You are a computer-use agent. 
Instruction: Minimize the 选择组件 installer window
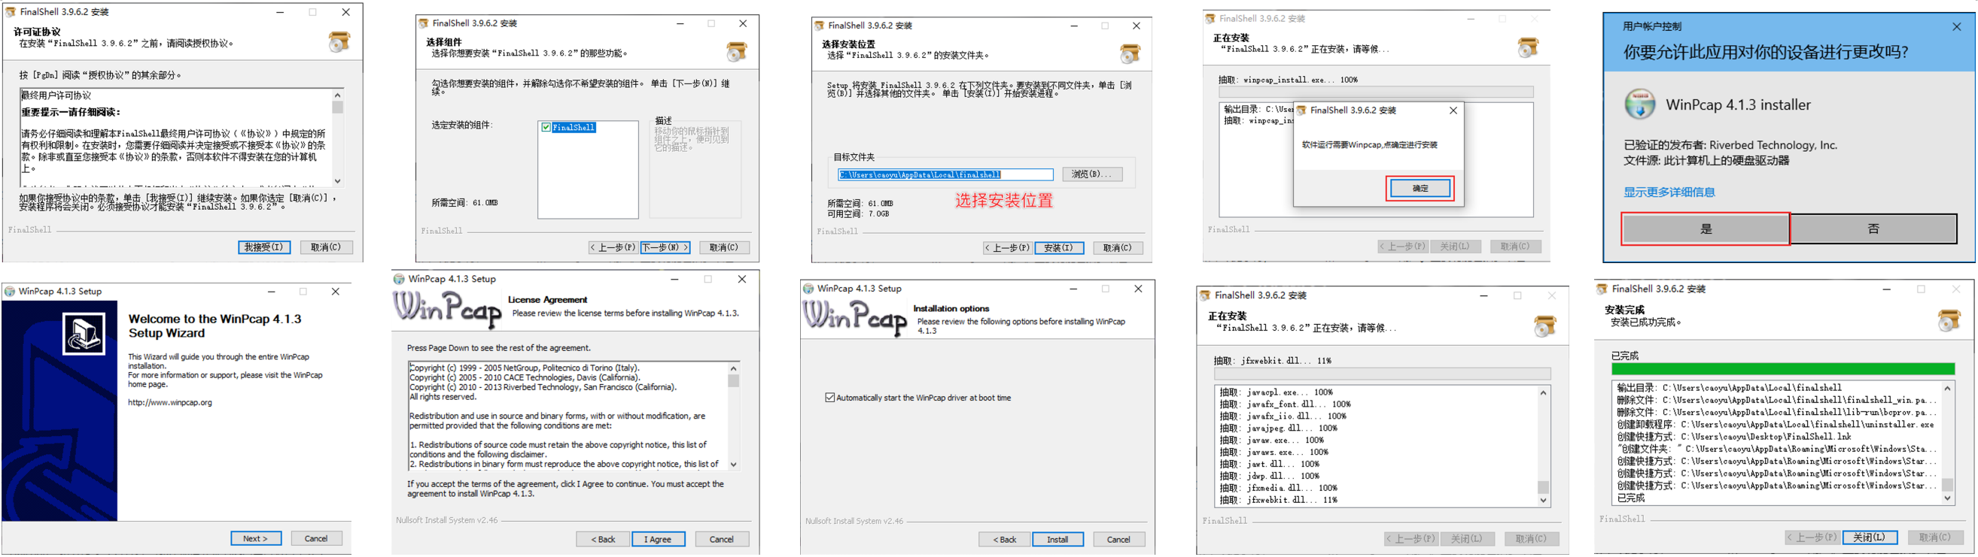click(x=680, y=24)
